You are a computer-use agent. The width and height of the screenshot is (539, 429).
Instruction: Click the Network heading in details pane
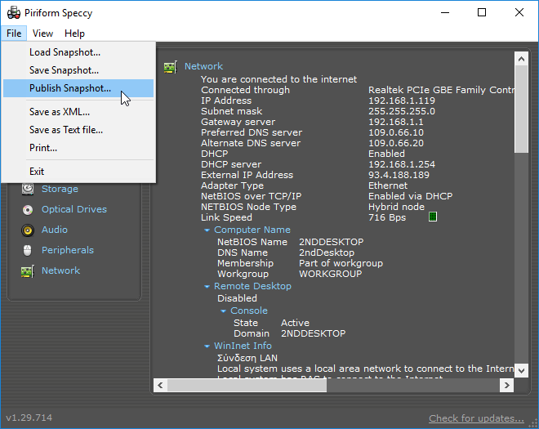coord(204,66)
